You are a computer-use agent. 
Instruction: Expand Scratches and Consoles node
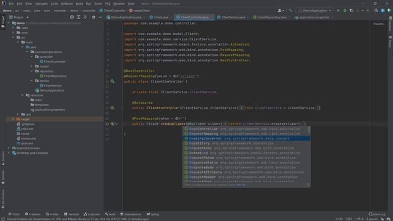[9, 153]
